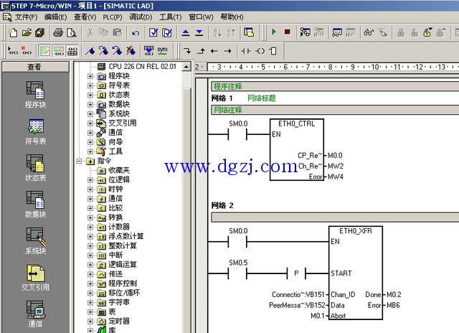Open 数据块 in the navigation bar
459x333 pixels.
tap(35, 205)
